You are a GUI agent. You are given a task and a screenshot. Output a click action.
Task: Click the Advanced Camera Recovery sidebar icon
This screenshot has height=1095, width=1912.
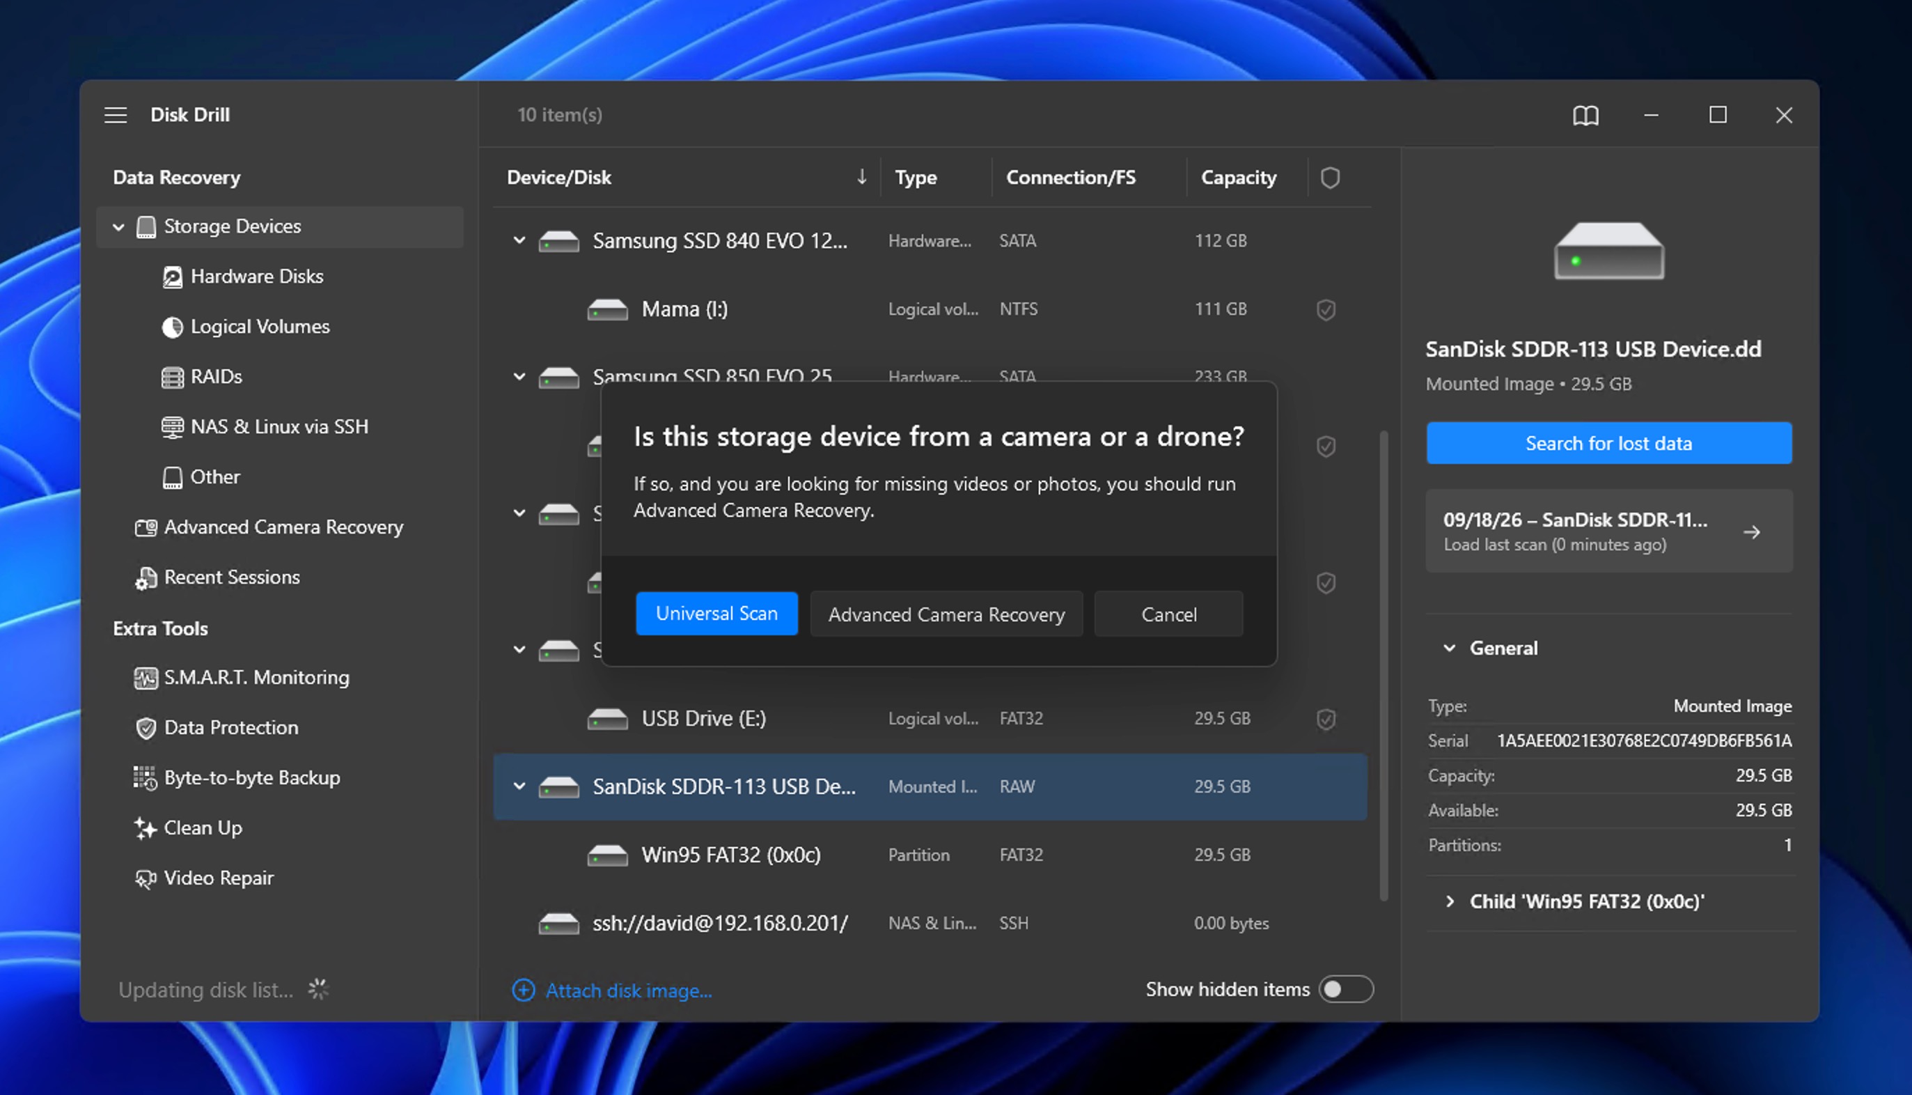146,527
